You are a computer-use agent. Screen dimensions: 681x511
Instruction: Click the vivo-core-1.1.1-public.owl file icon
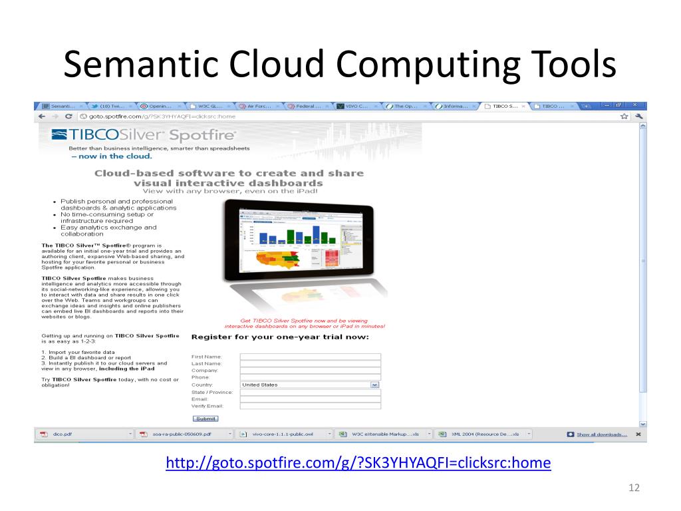(243, 434)
